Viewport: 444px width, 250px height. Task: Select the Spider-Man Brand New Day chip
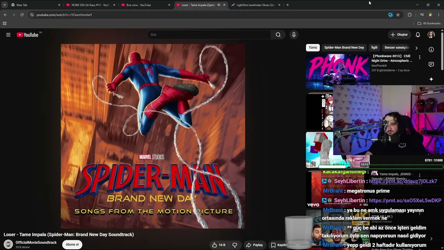(344, 48)
